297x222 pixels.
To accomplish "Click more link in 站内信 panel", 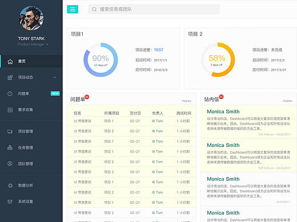I will point(288,101).
